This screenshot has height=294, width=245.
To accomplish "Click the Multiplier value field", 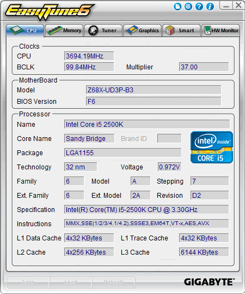I will 204,67.
